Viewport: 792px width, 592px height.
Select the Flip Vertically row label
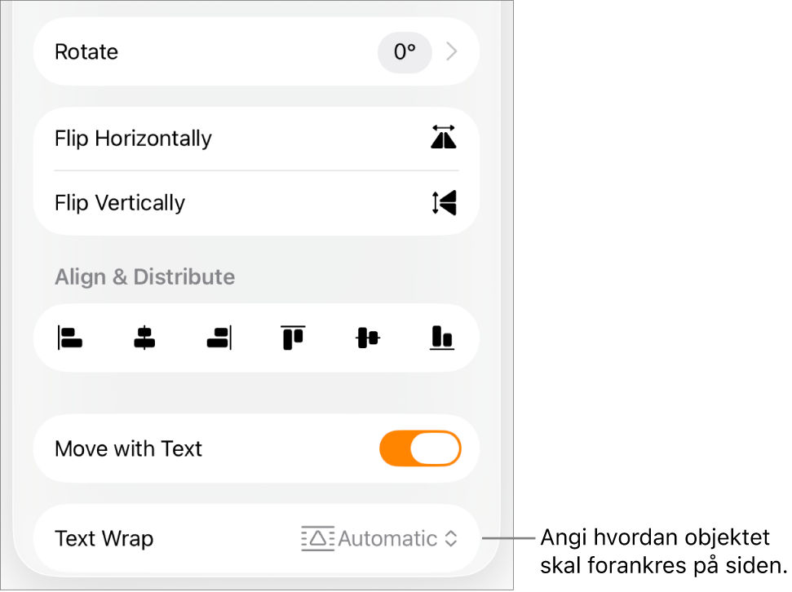[120, 203]
